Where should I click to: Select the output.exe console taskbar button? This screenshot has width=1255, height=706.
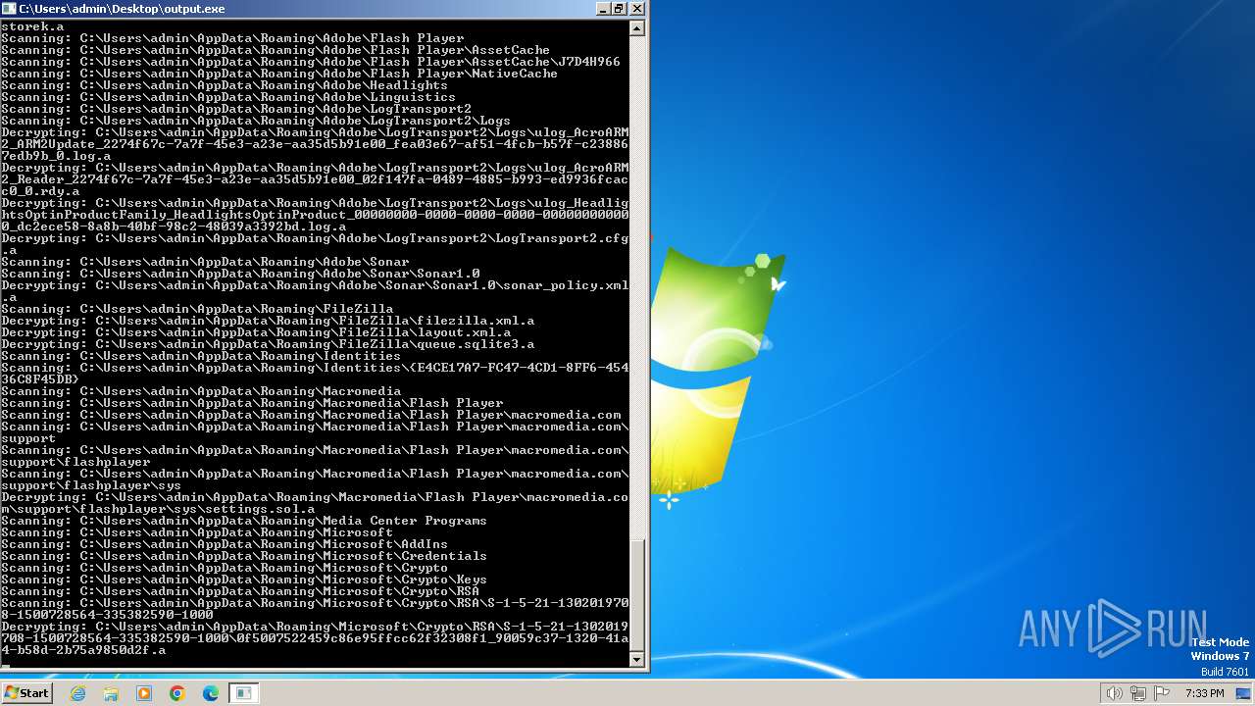pyautogui.click(x=243, y=693)
